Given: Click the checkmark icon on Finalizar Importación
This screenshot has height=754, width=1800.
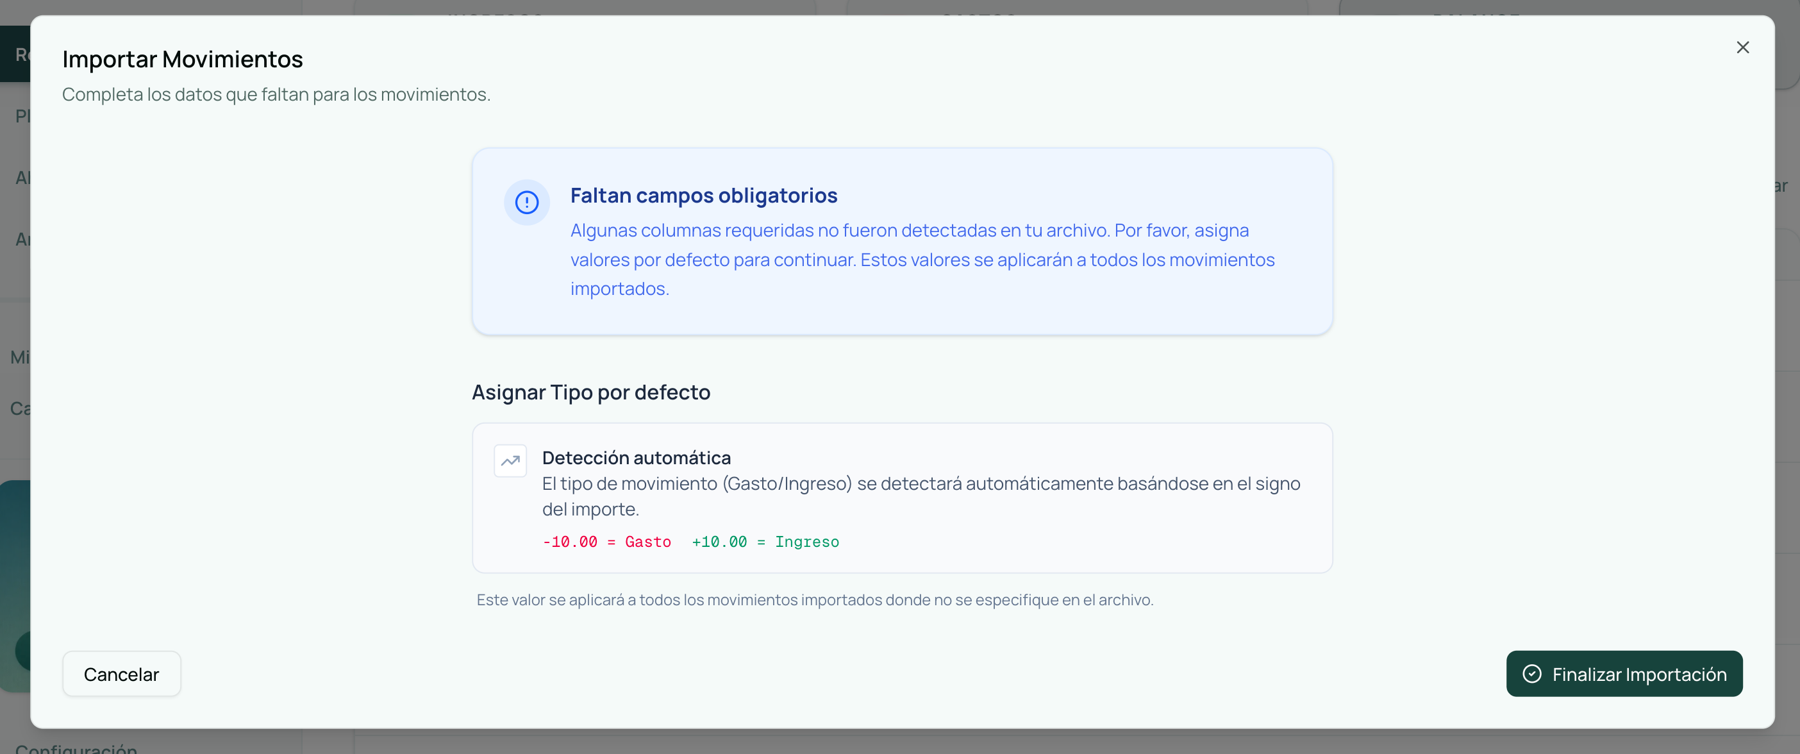Looking at the screenshot, I should tap(1531, 674).
